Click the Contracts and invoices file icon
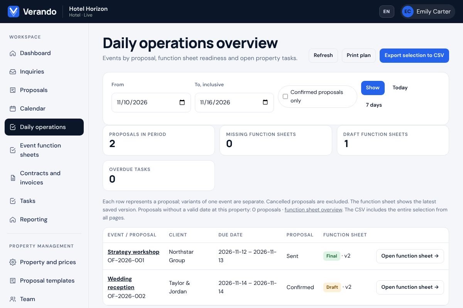This screenshot has height=308, width=463. [x=13, y=178]
